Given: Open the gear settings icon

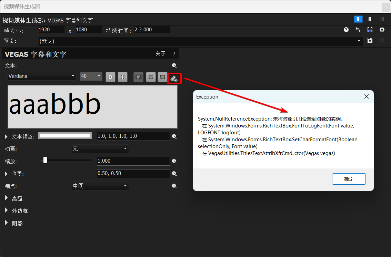Looking at the screenshot, I should pyautogui.click(x=382, y=30).
